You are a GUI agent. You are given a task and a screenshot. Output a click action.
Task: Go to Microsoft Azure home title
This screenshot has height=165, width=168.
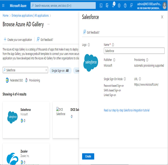coord(18,6)
